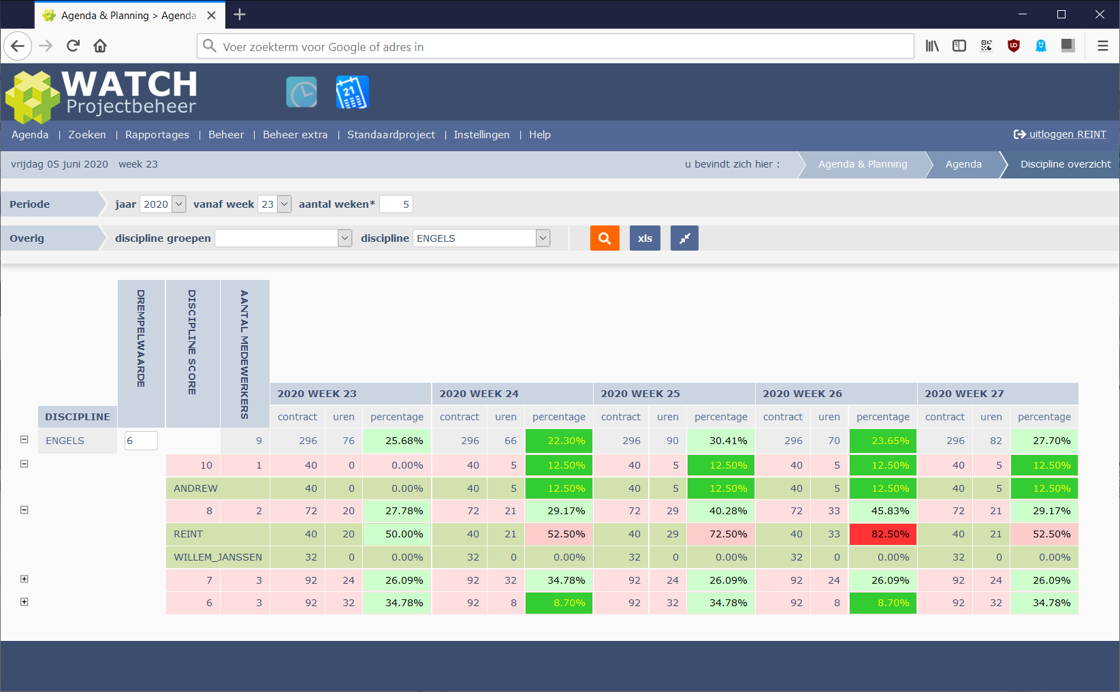
Task: Open uBlock Origin shield extension
Action: tap(1014, 46)
